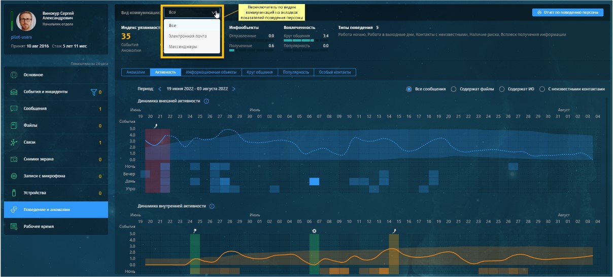The image size is (613, 277).
Task: Click the red highlighted anomaly band on external chart
Action: (x=158, y=161)
